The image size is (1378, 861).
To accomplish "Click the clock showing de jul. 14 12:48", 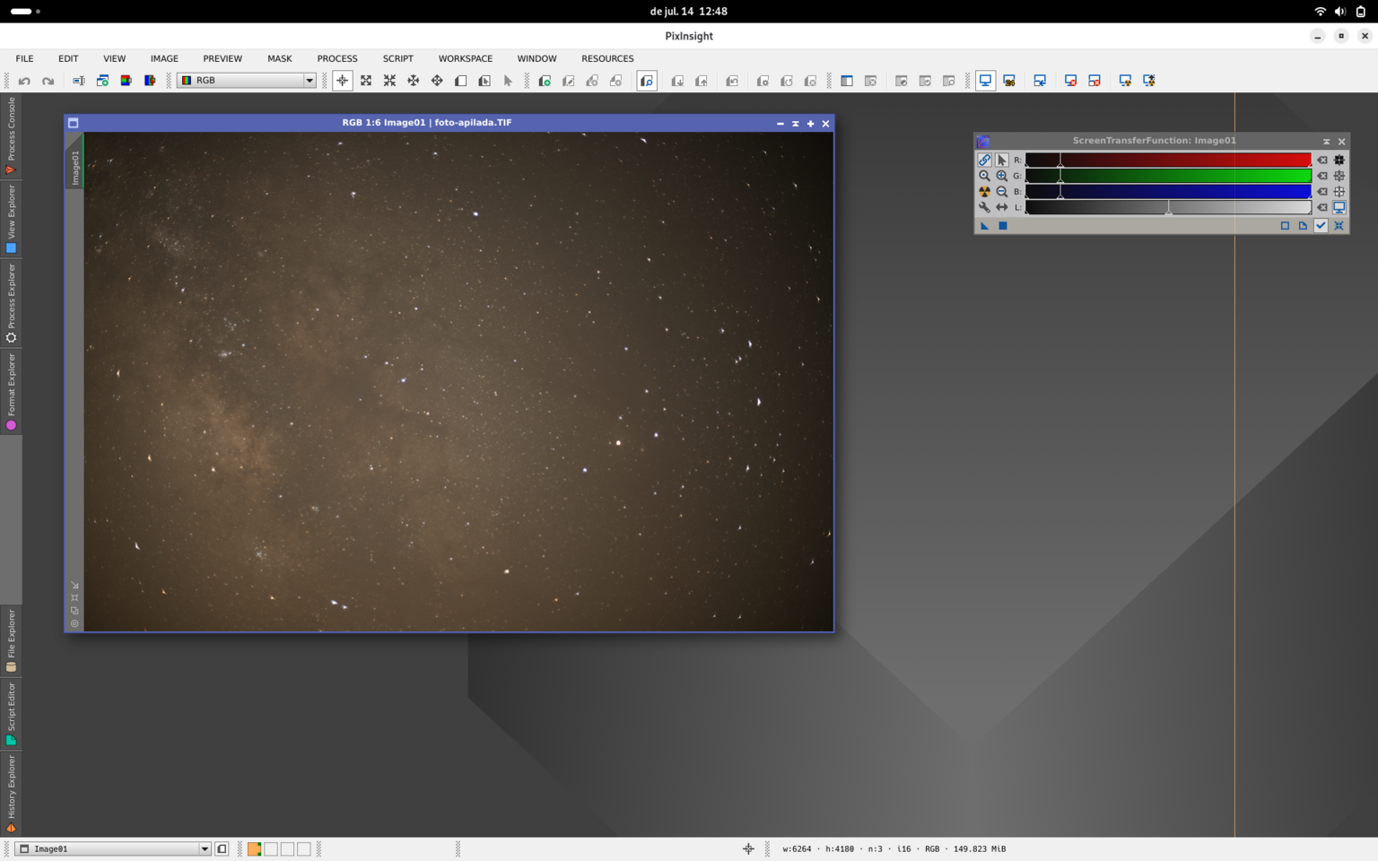I will (689, 12).
